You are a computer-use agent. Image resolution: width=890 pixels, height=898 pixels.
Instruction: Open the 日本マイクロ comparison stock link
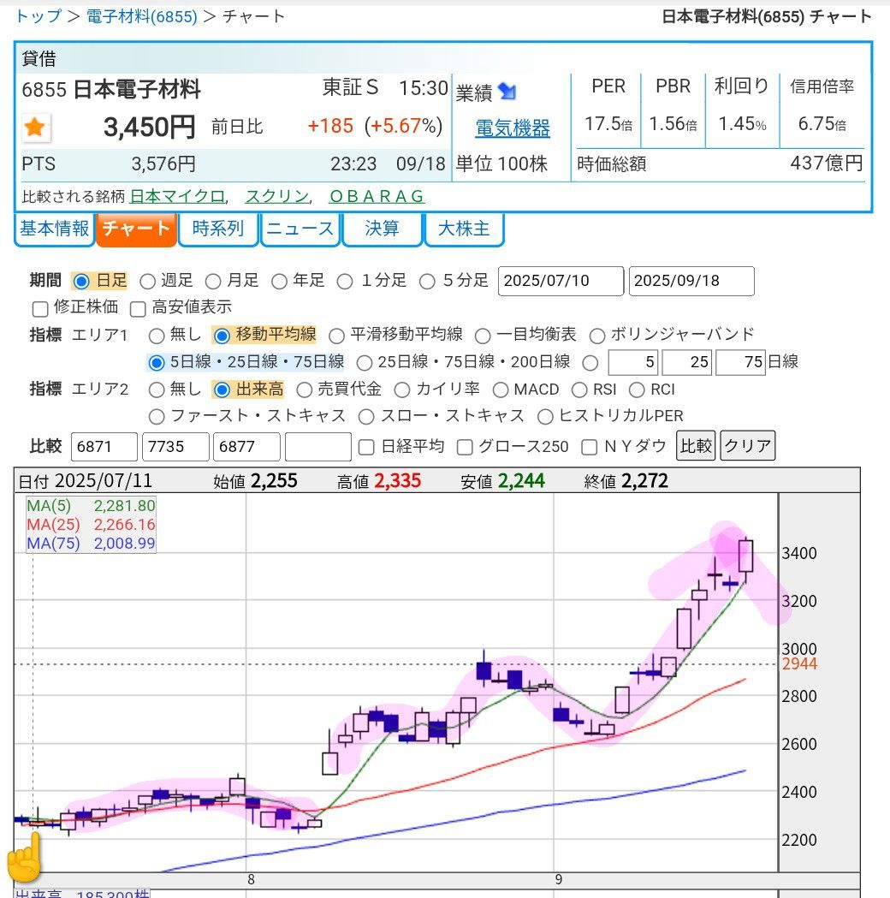[x=177, y=196]
